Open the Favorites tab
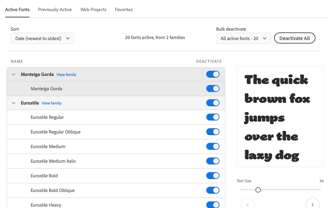This screenshot has height=208, width=328. click(x=123, y=10)
